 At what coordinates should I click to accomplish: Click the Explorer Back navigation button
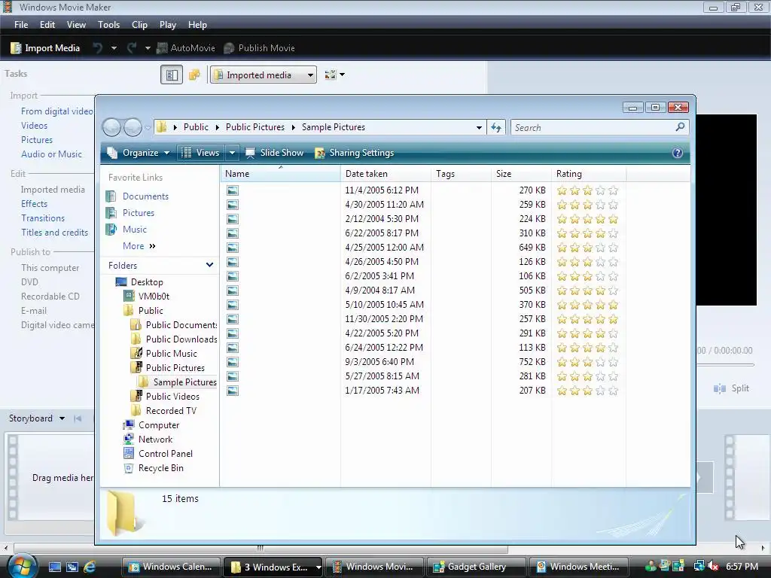click(x=111, y=127)
